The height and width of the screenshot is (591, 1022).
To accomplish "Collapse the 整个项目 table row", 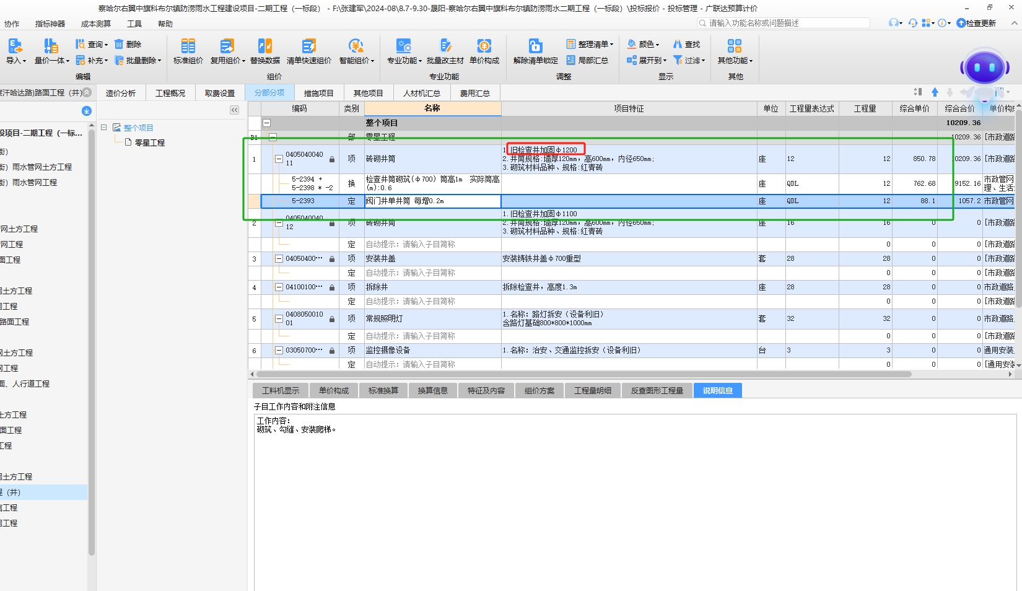I will 267,123.
